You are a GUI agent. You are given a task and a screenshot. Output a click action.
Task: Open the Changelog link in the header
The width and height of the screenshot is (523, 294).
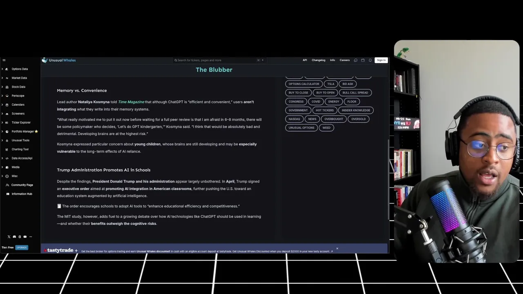(319, 60)
